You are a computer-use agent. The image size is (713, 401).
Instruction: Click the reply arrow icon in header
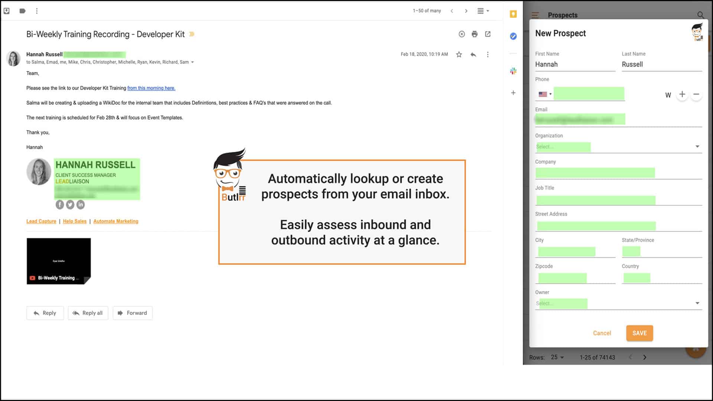473,55
